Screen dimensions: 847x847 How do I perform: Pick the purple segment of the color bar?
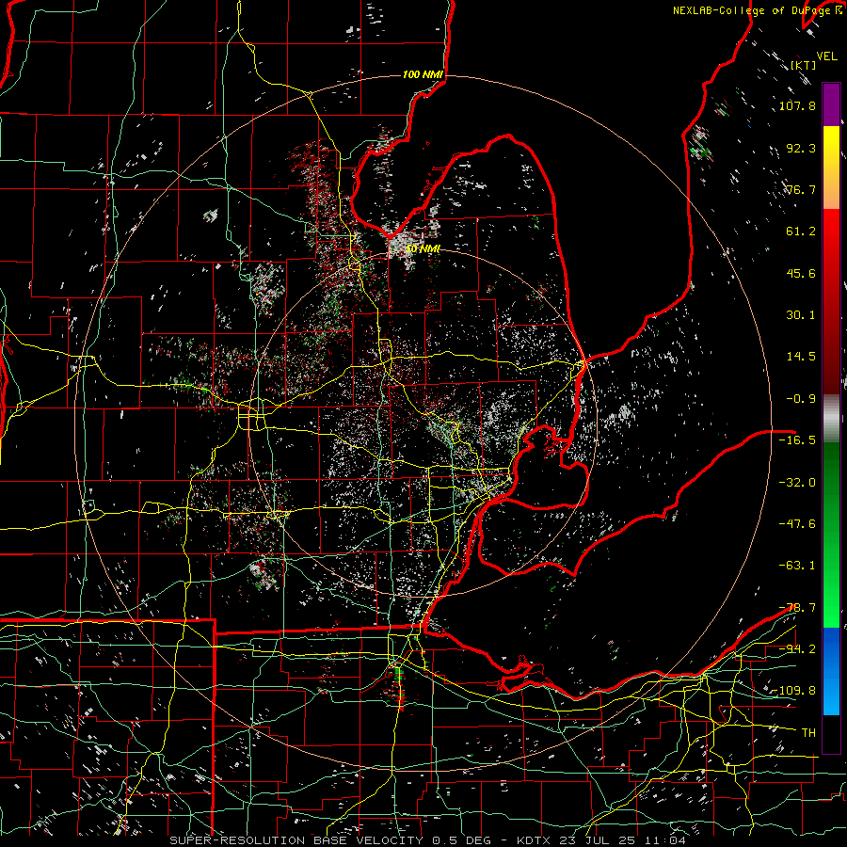pos(831,104)
